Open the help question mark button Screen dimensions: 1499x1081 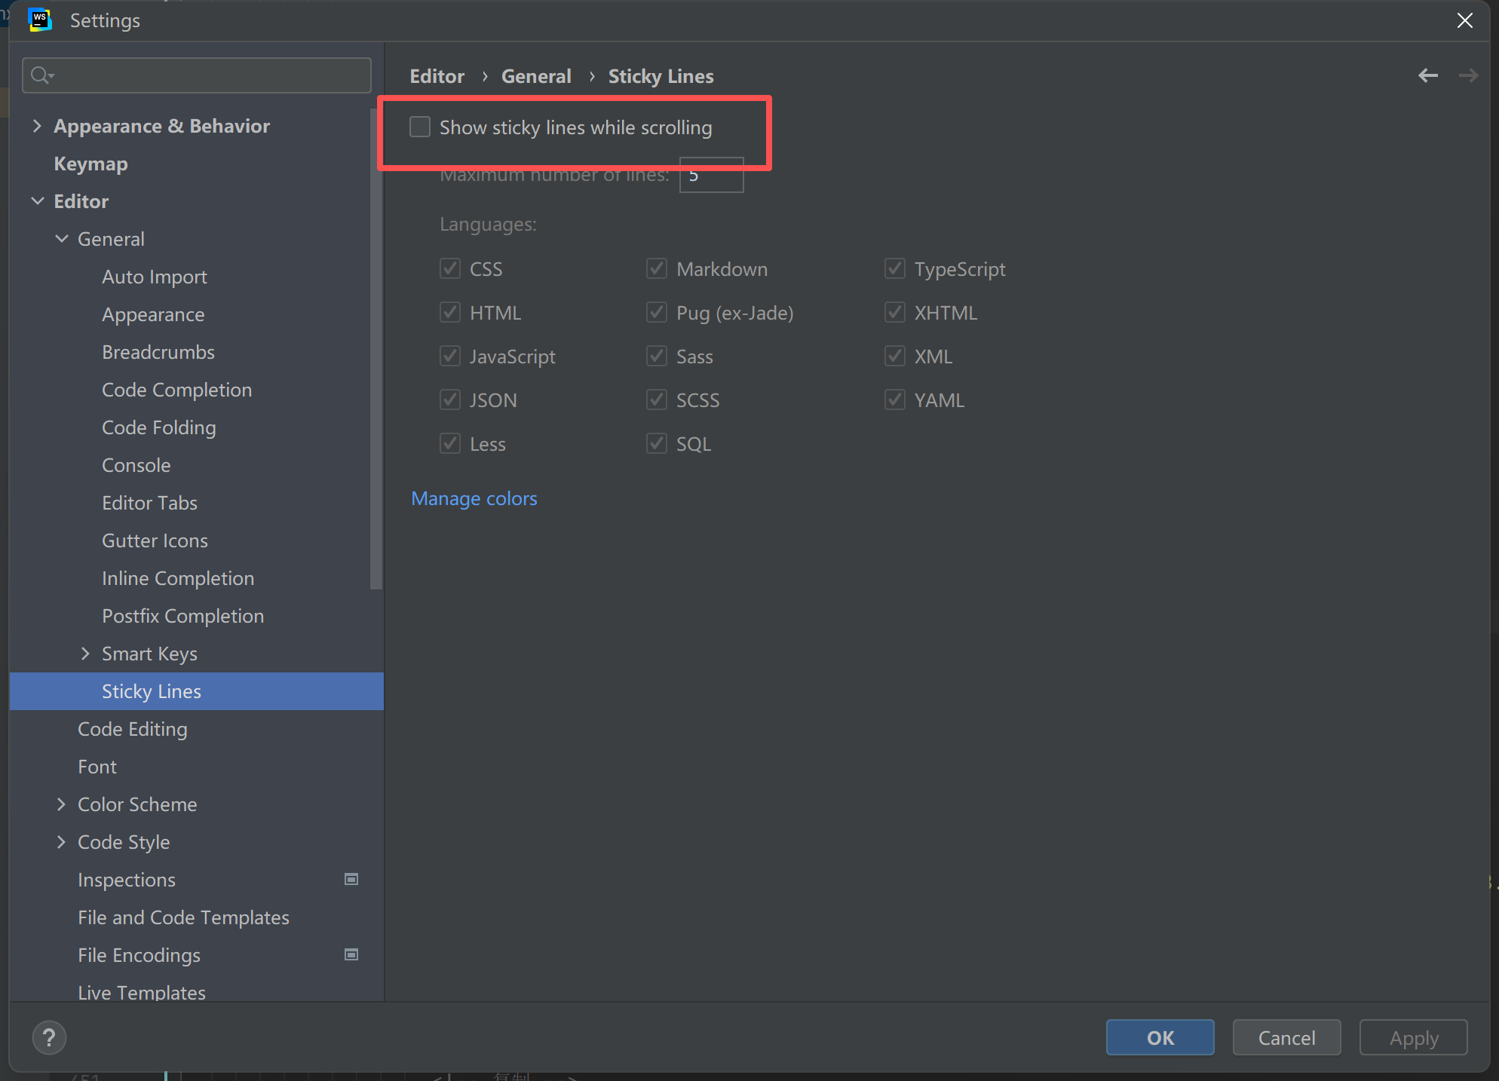click(x=49, y=1037)
